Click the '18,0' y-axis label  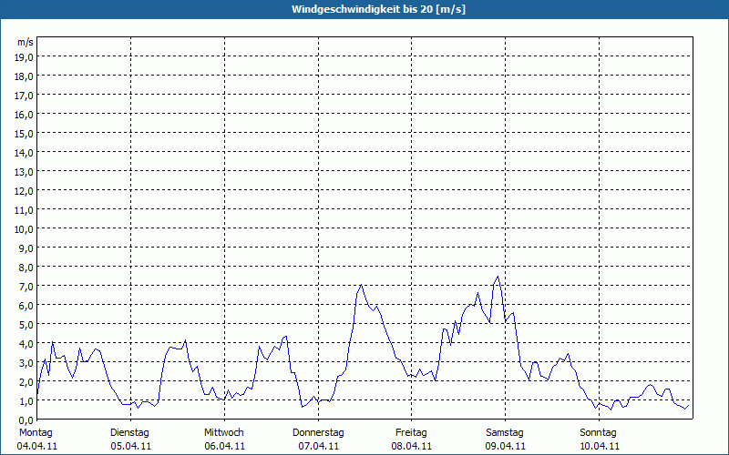coord(25,76)
